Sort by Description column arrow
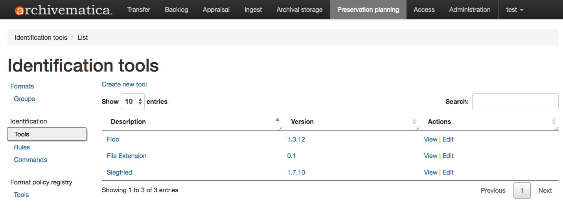Image resolution: width=563 pixels, height=208 pixels. [278, 120]
